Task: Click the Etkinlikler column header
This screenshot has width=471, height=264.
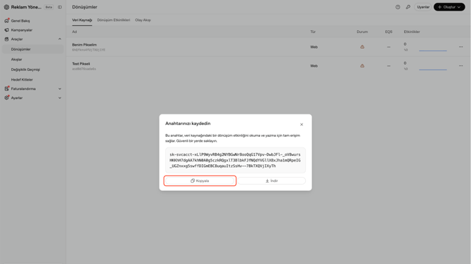Action: 412,32
